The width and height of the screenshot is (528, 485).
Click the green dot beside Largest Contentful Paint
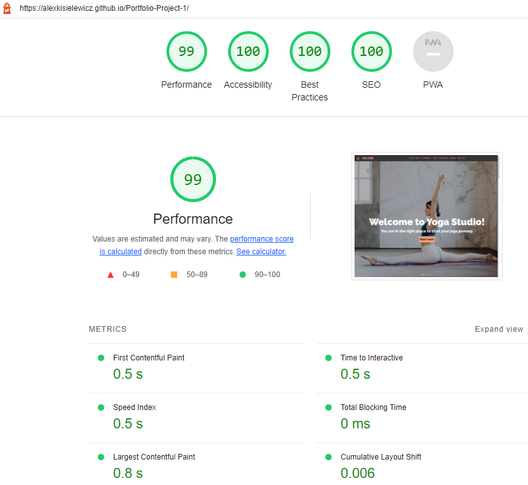point(101,456)
